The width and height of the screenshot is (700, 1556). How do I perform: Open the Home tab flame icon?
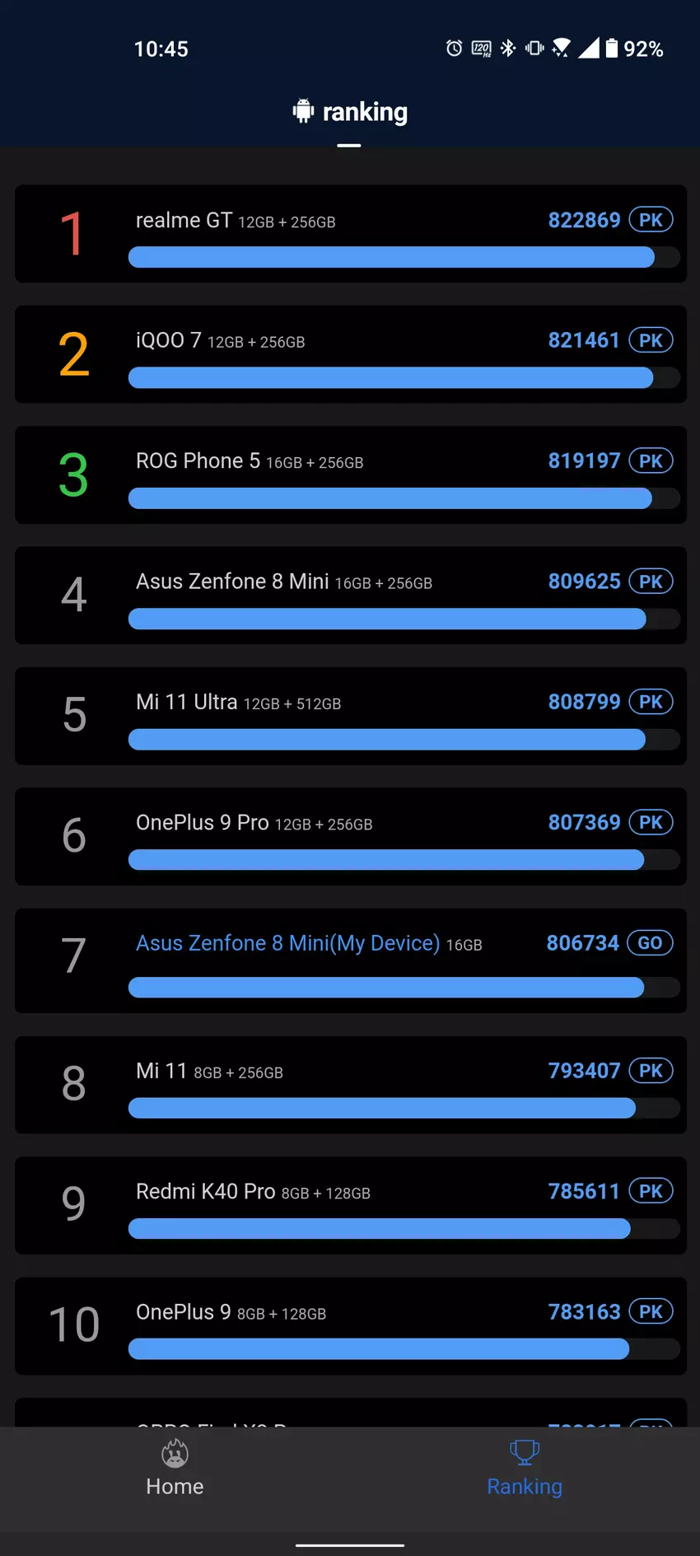point(175,1453)
